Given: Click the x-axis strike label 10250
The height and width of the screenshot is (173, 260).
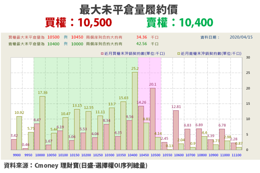Looking at the screenshot, I should 98,155.
